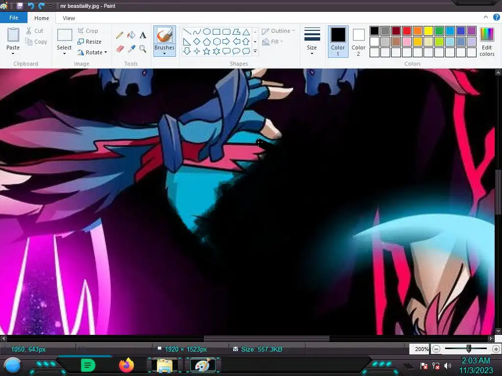The image size is (502, 376).
Task: Choose the Rounded rectangular callout shape
Action: click(226, 51)
